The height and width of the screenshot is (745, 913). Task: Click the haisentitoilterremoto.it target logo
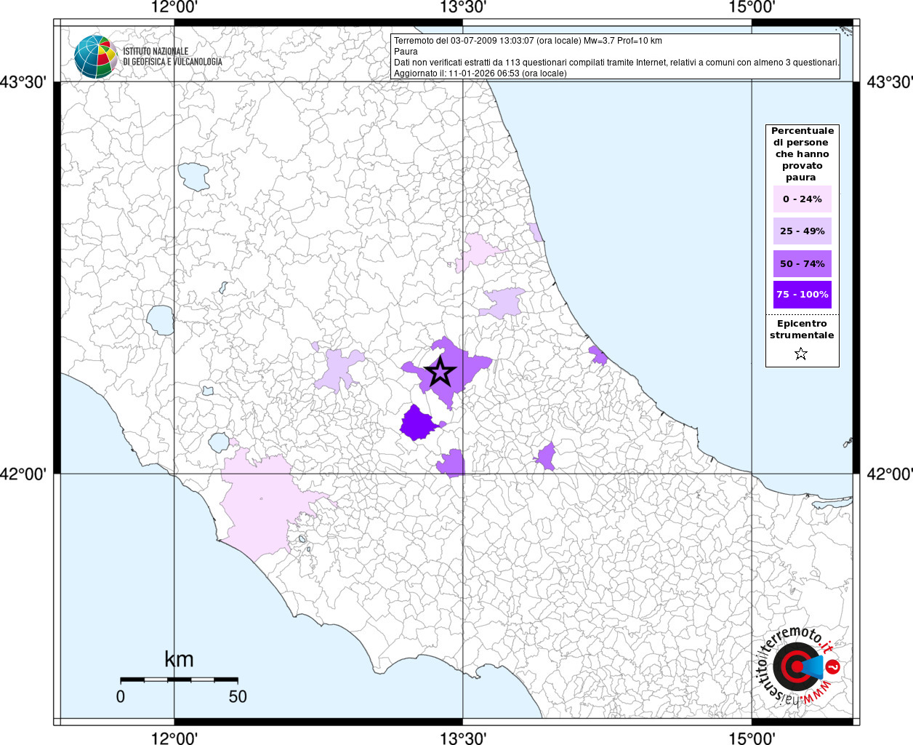(x=798, y=666)
